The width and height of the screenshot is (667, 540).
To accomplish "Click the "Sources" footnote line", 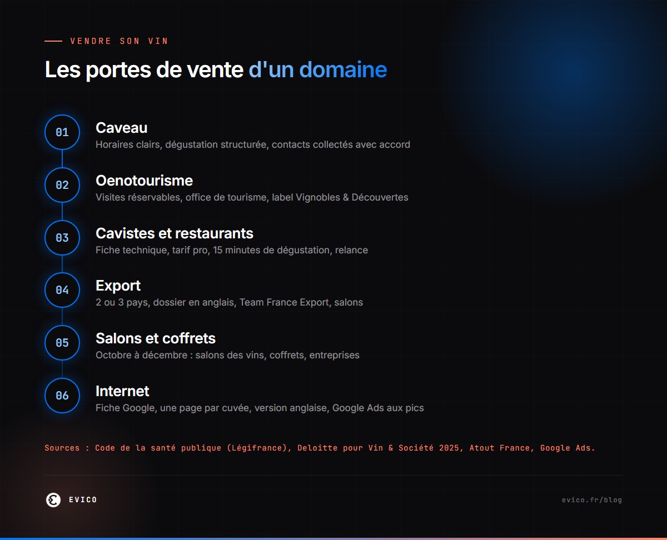I will [320, 448].
